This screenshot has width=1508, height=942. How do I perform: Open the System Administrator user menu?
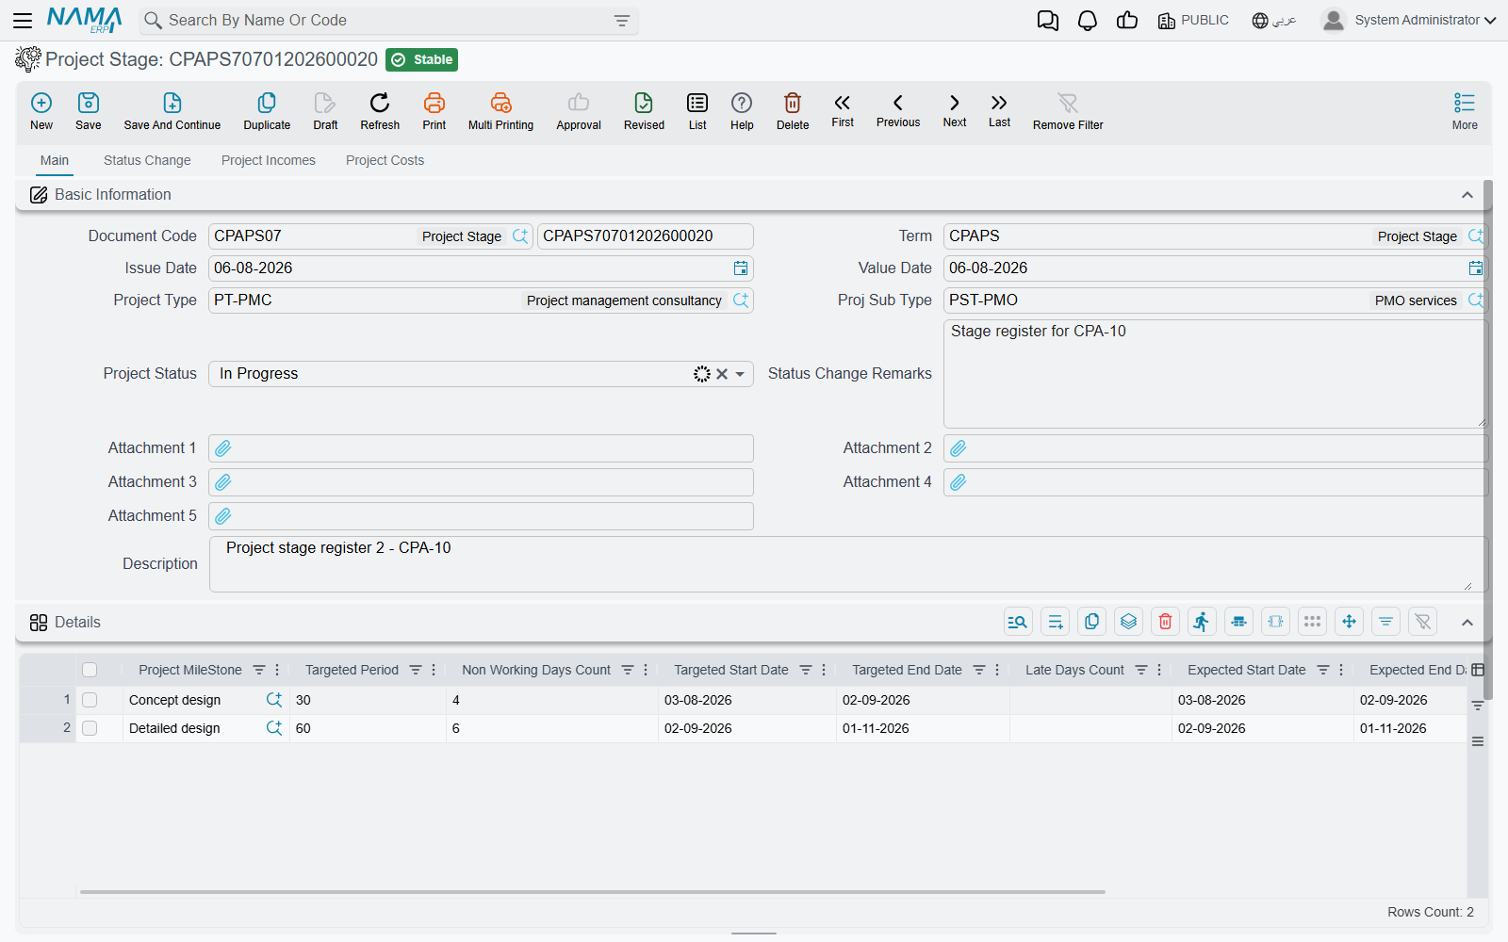click(1408, 20)
